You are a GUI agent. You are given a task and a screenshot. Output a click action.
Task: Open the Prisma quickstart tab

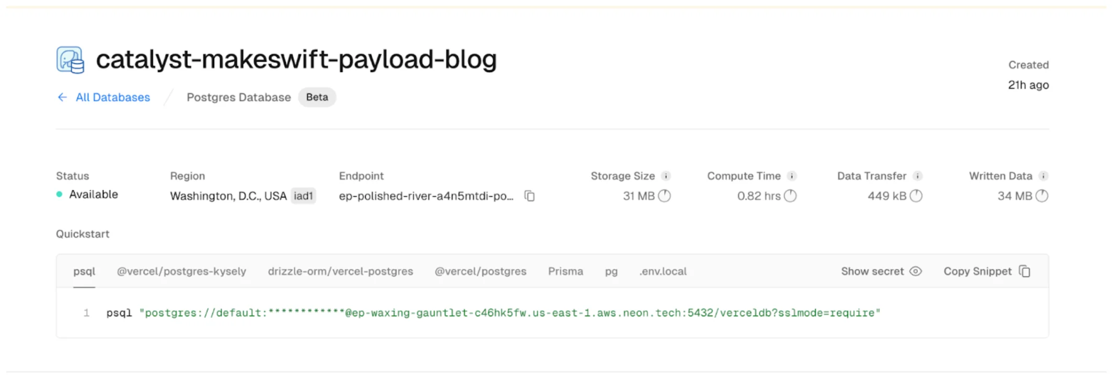tap(565, 272)
